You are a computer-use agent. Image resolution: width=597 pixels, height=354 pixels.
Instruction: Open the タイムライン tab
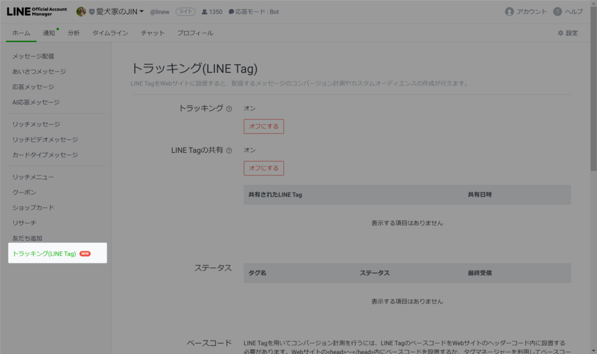pos(110,33)
